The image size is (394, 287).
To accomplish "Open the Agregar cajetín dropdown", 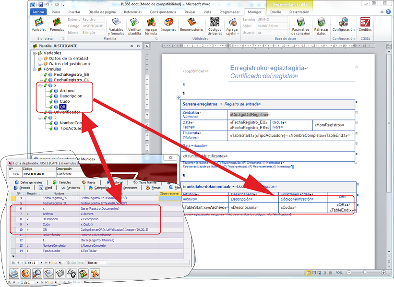I will 232,26.
